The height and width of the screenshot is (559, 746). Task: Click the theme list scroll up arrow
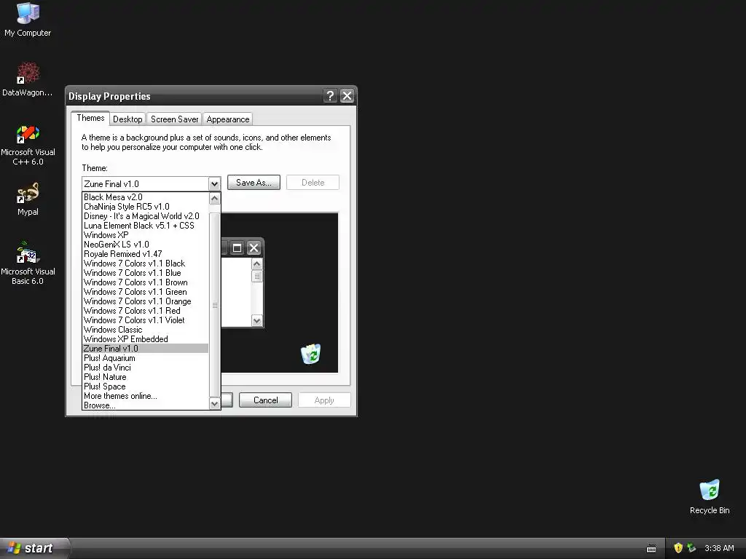pyautogui.click(x=215, y=198)
